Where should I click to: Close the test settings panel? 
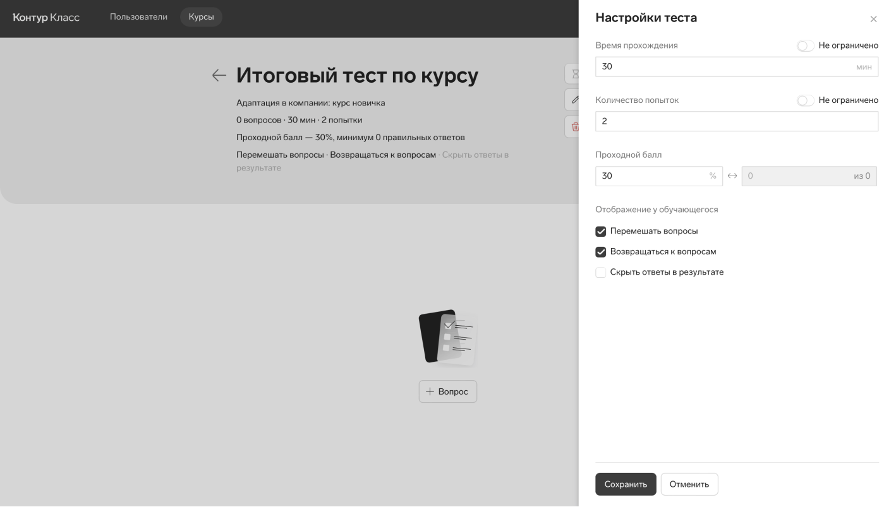coord(873,20)
